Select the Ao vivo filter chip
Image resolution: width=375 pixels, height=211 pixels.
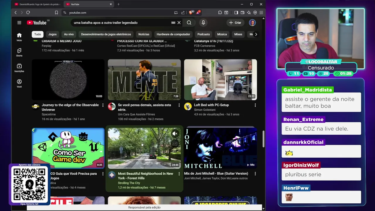click(x=69, y=34)
